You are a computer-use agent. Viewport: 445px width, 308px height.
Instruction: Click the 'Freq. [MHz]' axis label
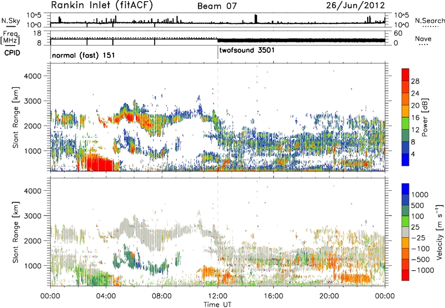pos(10,38)
